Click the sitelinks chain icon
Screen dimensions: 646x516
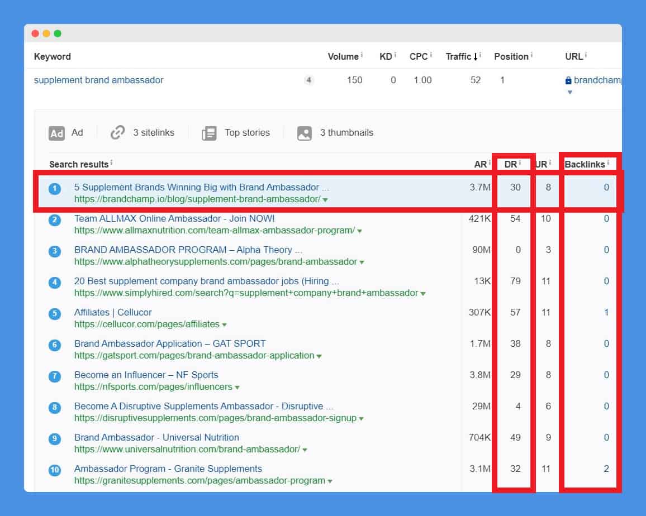coord(117,132)
